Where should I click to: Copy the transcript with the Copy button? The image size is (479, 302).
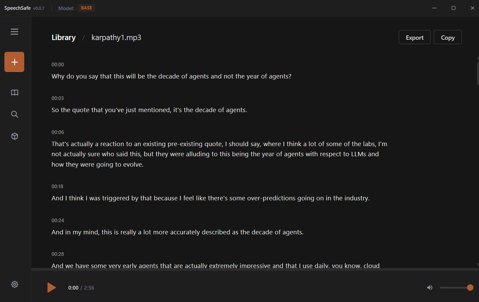click(447, 37)
